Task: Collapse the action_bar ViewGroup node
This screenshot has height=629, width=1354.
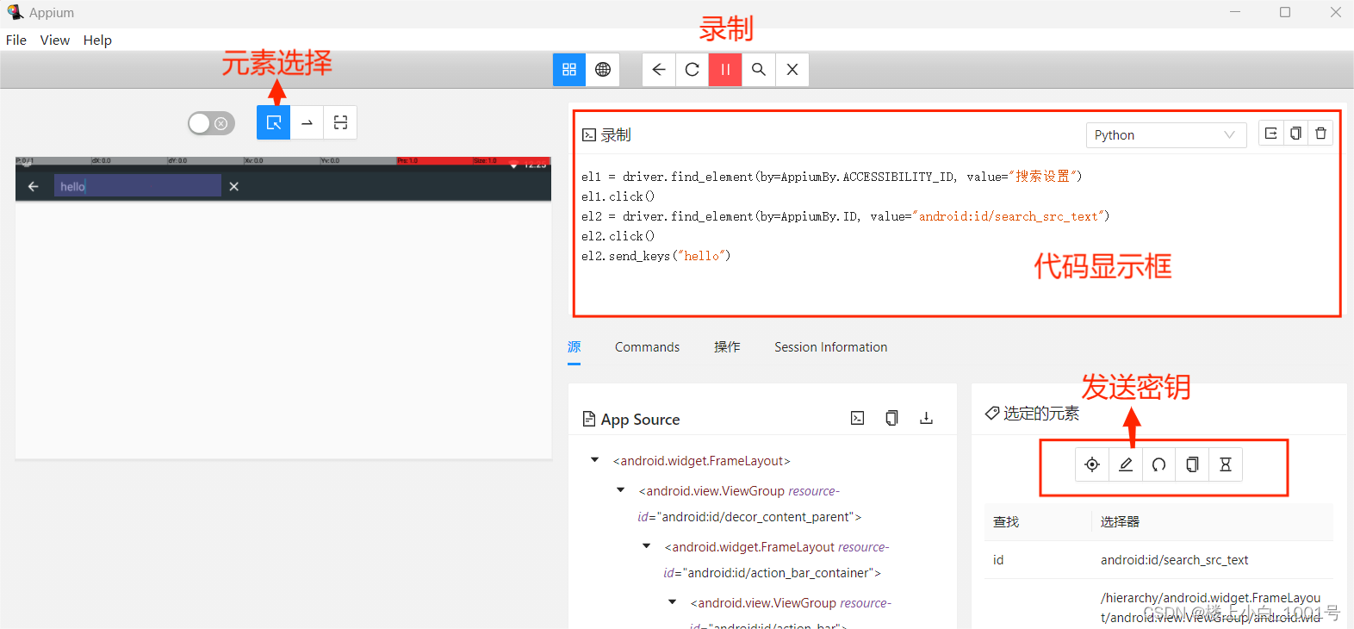Action: tap(672, 602)
